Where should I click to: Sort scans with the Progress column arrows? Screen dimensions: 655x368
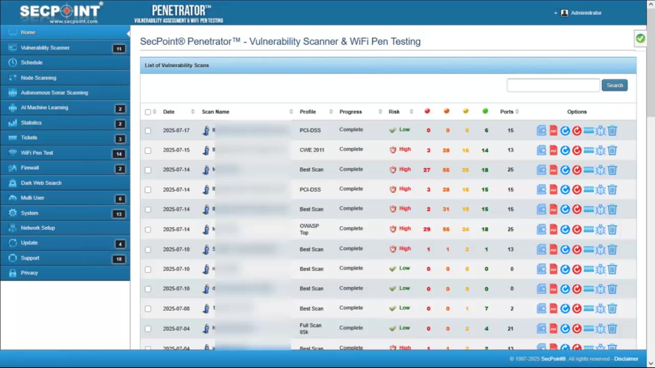coord(380,111)
